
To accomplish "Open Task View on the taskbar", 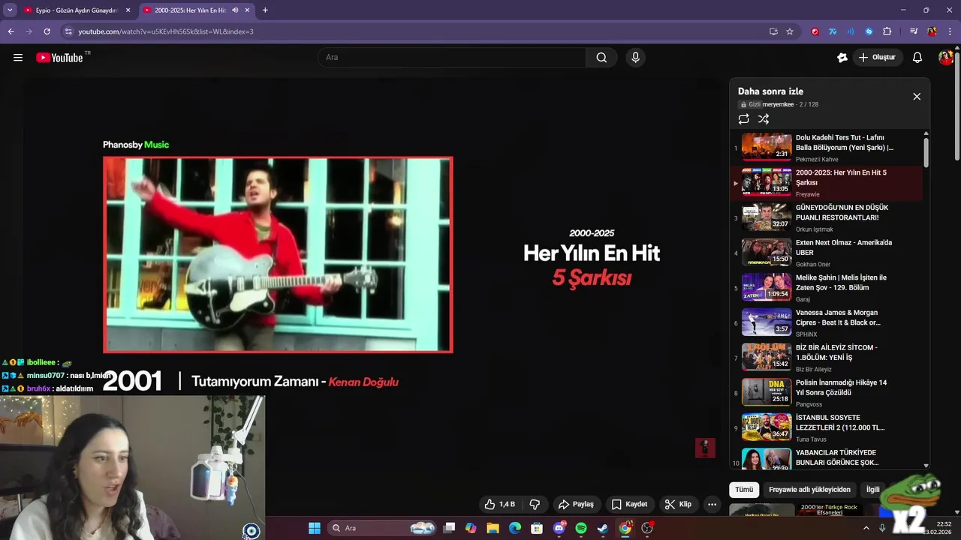I will click(x=449, y=528).
